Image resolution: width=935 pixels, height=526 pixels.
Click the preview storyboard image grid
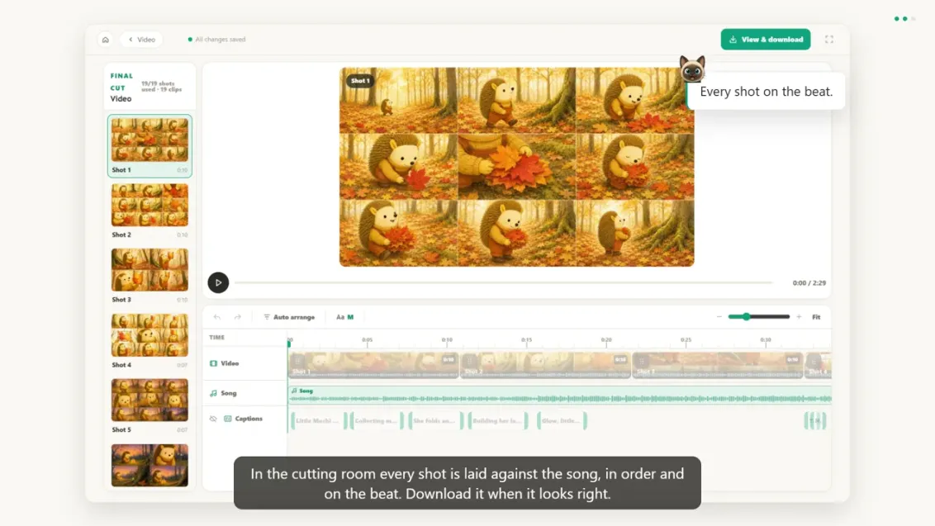tap(517, 167)
